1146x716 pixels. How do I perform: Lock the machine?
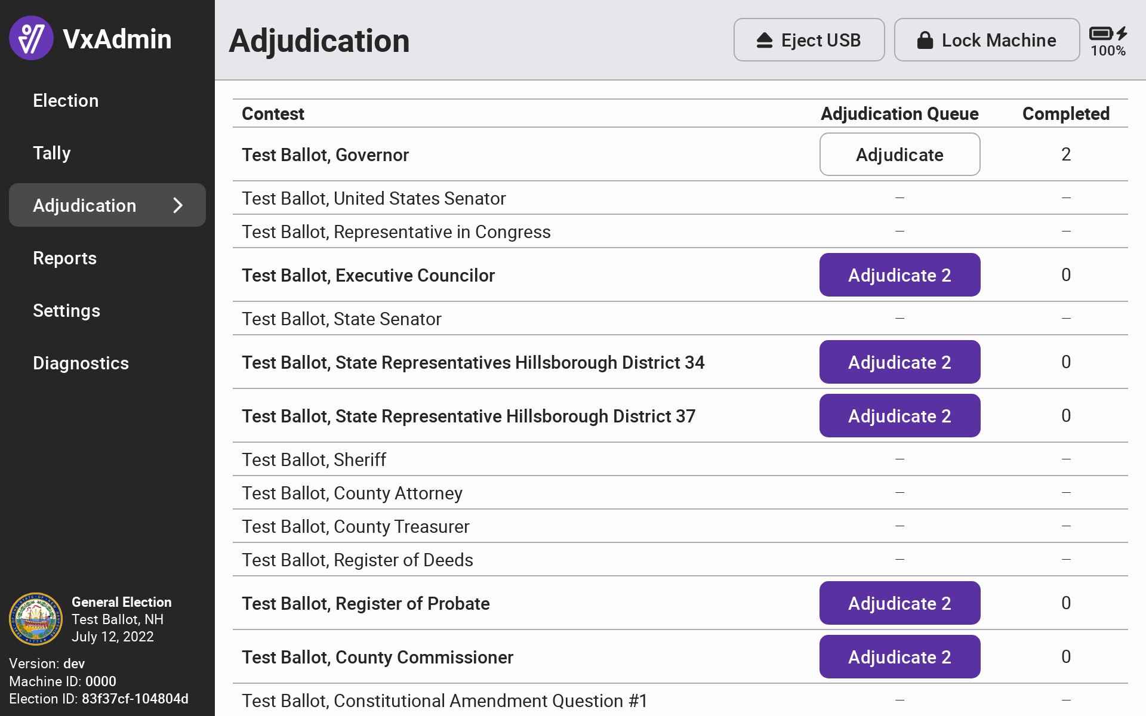pyautogui.click(x=987, y=40)
